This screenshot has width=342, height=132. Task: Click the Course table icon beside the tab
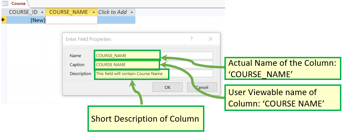pos(5,3)
